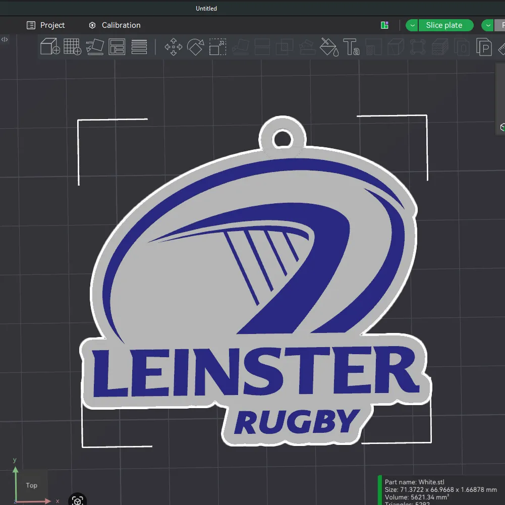Click the greyed stacked layers icon
This screenshot has width=505, height=505.
click(x=440, y=47)
